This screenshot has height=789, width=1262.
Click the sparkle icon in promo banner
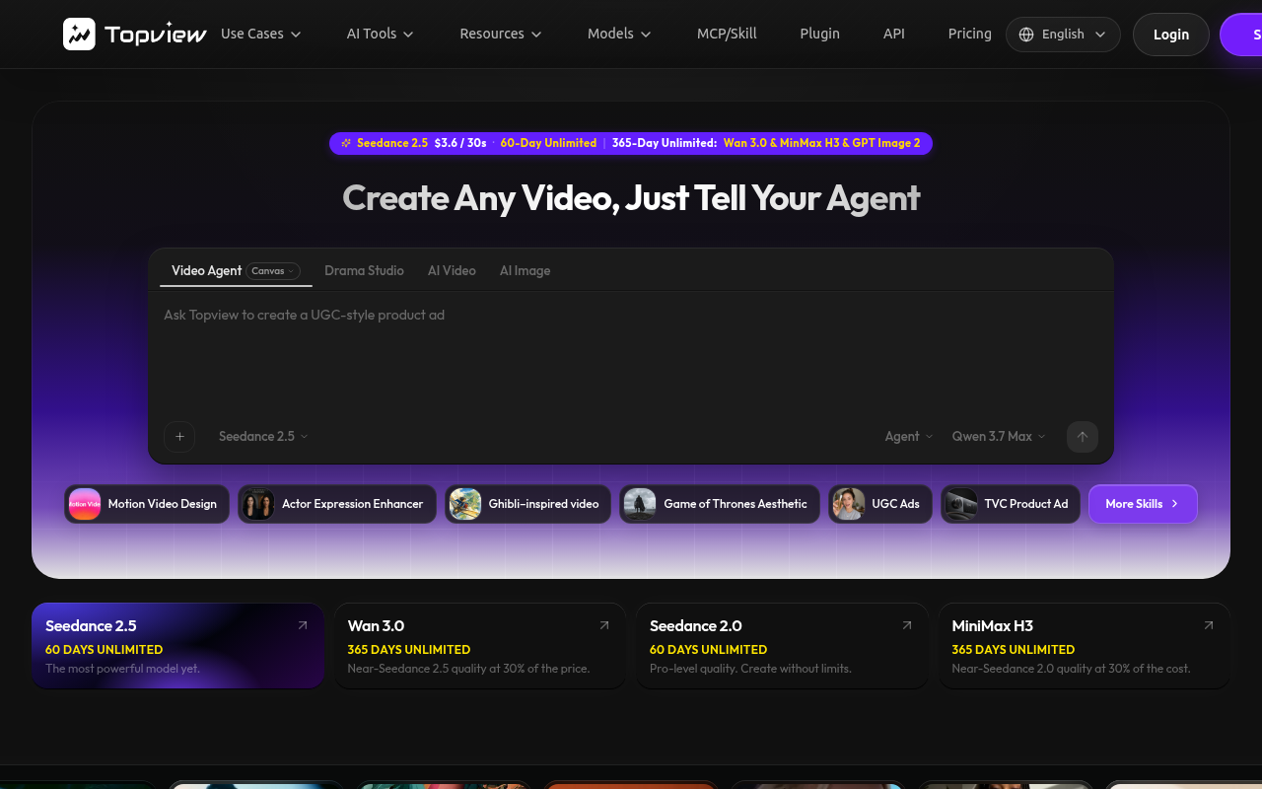(346, 143)
